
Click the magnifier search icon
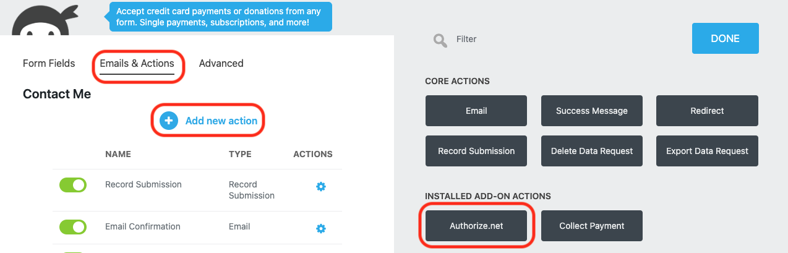[x=440, y=40]
